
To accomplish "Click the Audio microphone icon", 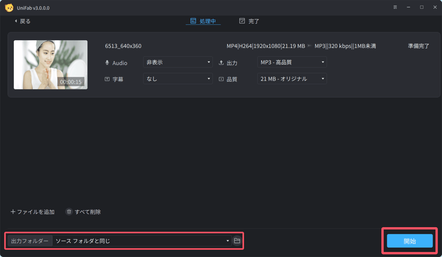I will click(x=107, y=63).
